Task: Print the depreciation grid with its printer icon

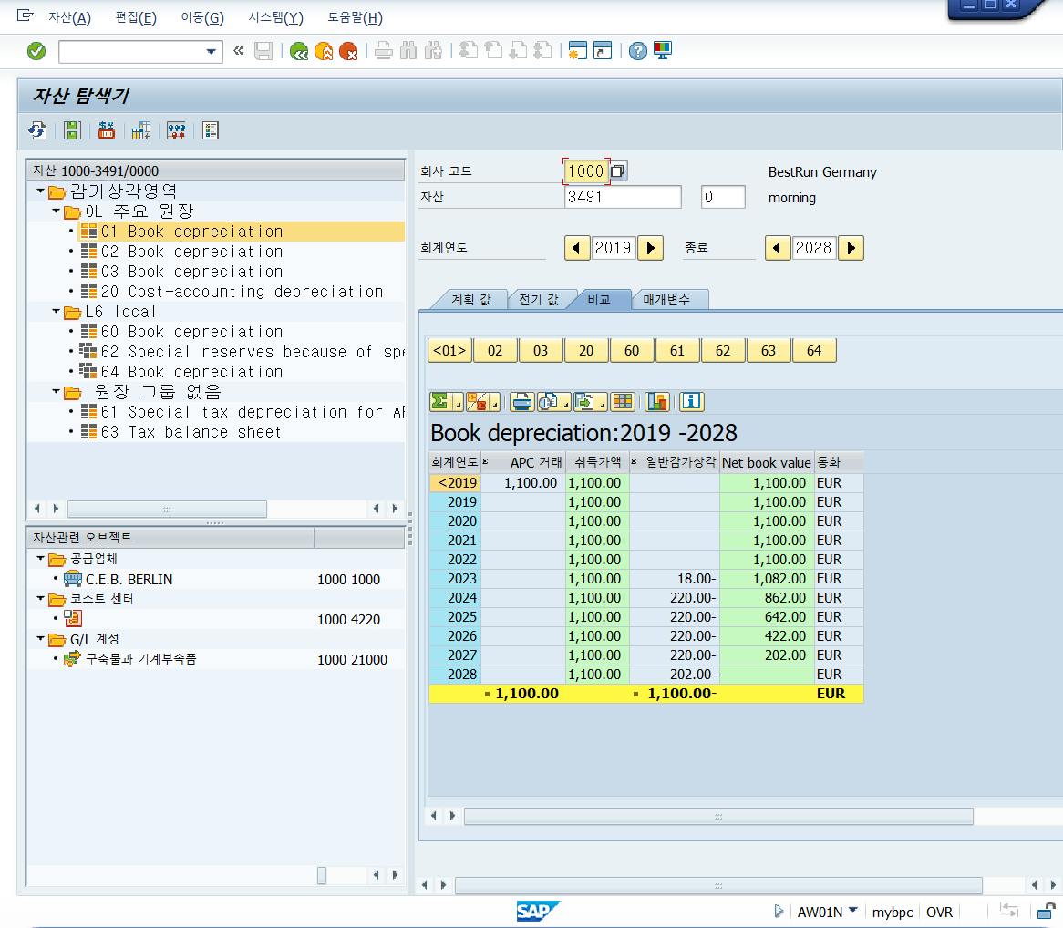Action: click(x=522, y=402)
